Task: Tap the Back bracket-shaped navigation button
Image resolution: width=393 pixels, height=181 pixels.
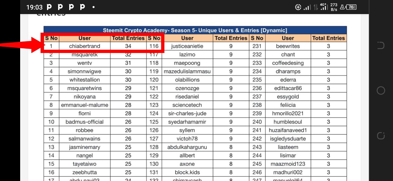Action: (381, 45)
